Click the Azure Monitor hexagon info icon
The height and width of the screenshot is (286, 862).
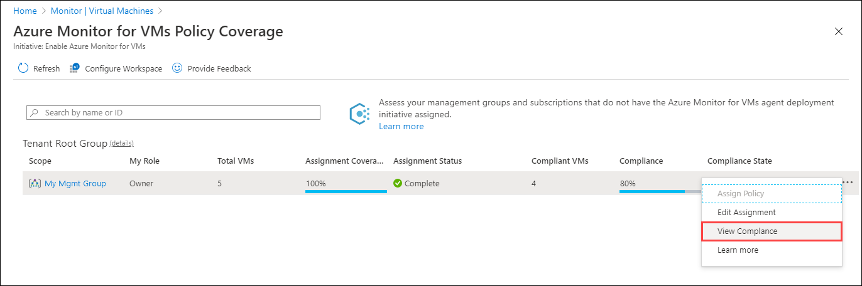coord(359,114)
